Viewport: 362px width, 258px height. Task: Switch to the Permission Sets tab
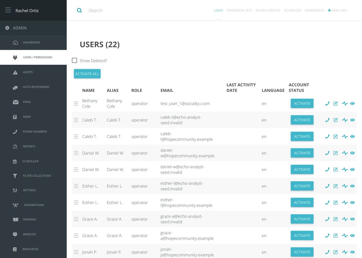pyautogui.click(x=239, y=10)
